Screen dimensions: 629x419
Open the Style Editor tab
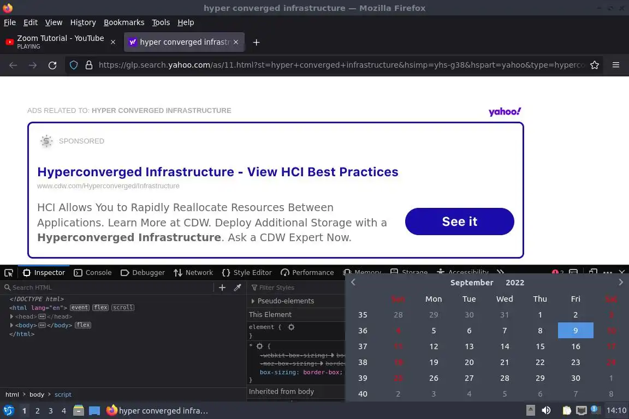pyautogui.click(x=247, y=273)
